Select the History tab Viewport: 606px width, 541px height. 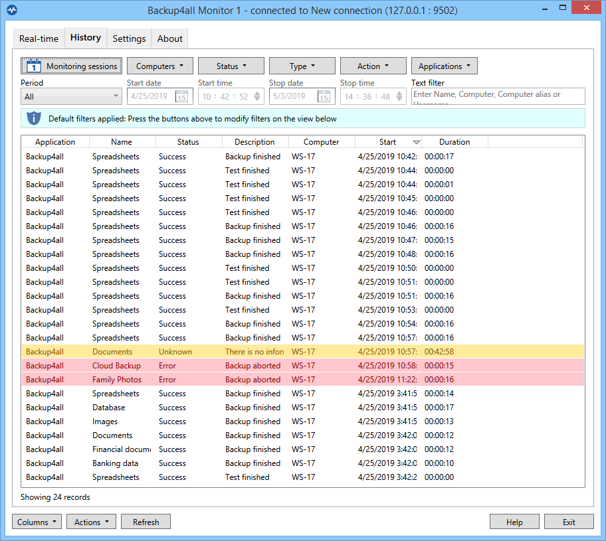click(86, 37)
